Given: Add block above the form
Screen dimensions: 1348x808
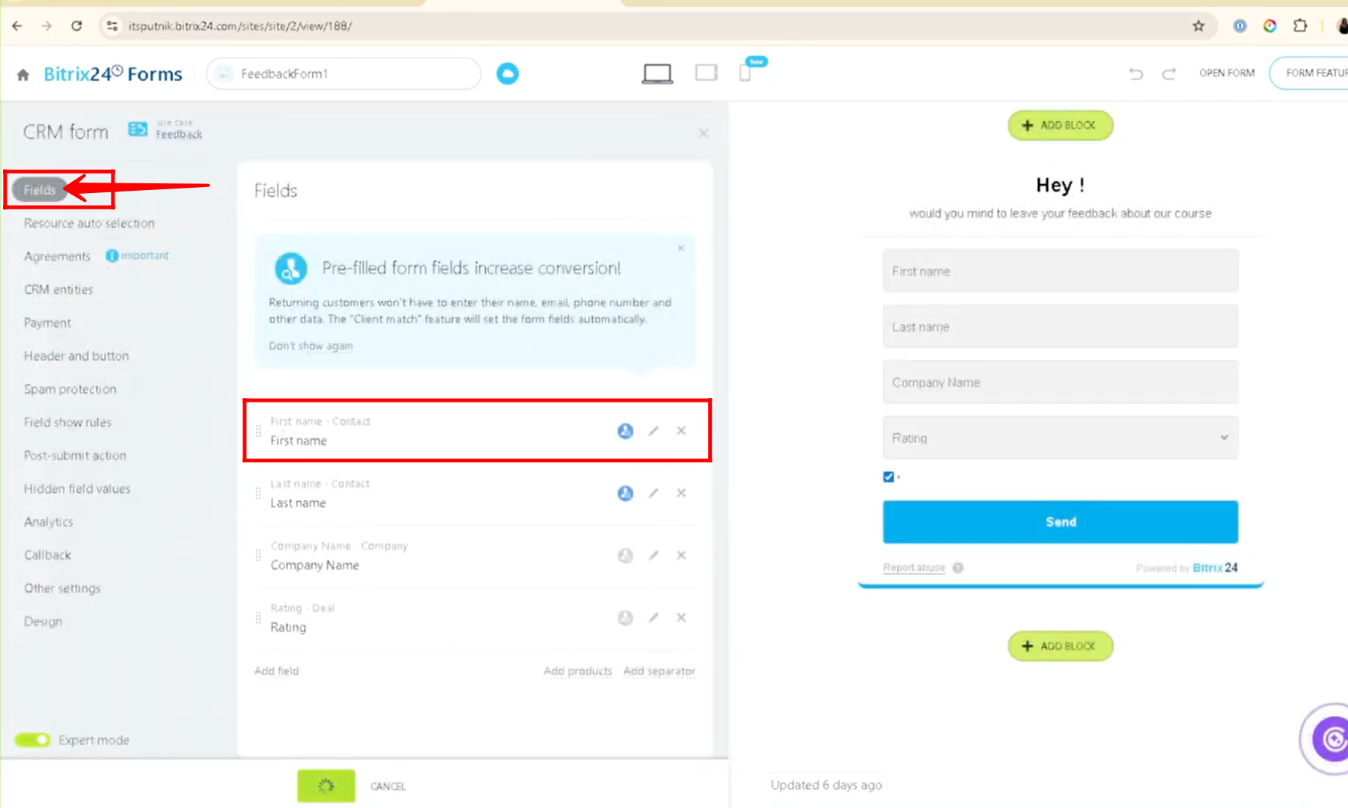Looking at the screenshot, I should (1060, 125).
